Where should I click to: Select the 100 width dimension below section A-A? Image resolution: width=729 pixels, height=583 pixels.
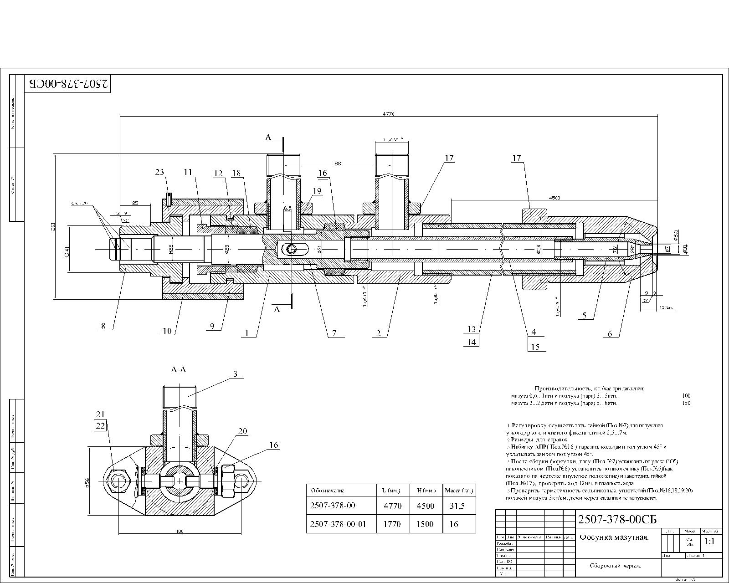[x=180, y=531]
